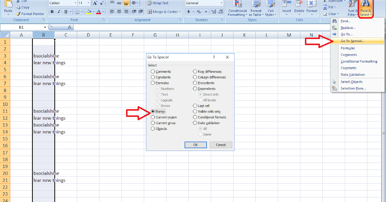Choose the Last cell option
This screenshot has width=386, height=202.
[194, 105]
